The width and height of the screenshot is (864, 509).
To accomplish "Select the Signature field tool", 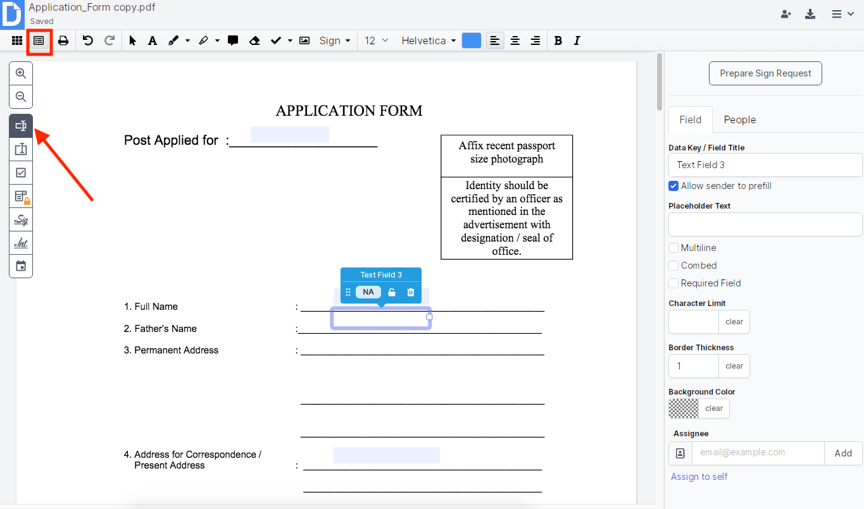I will 21,219.
